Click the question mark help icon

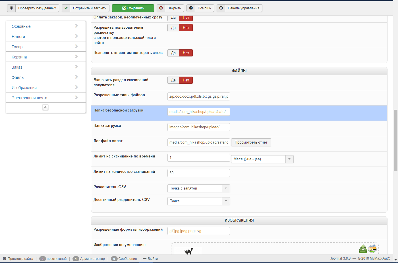coord(191,8)
